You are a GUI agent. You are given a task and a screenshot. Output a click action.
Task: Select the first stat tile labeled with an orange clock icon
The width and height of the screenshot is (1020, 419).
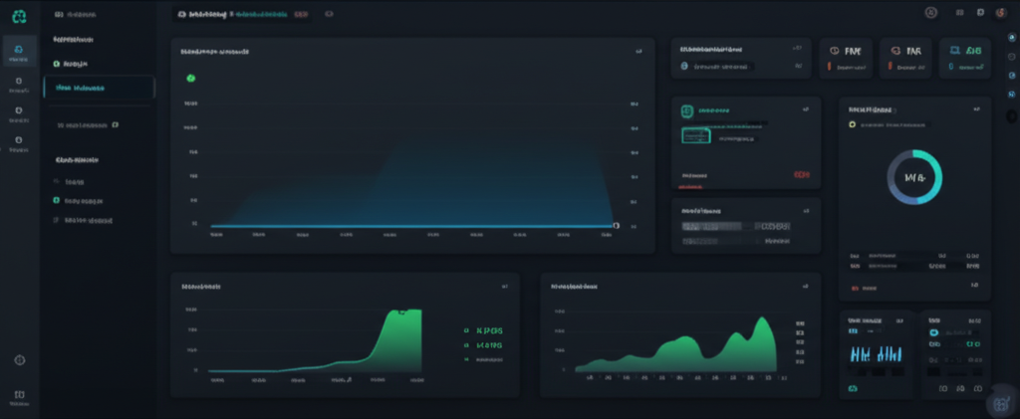click(x=846, y=59)
